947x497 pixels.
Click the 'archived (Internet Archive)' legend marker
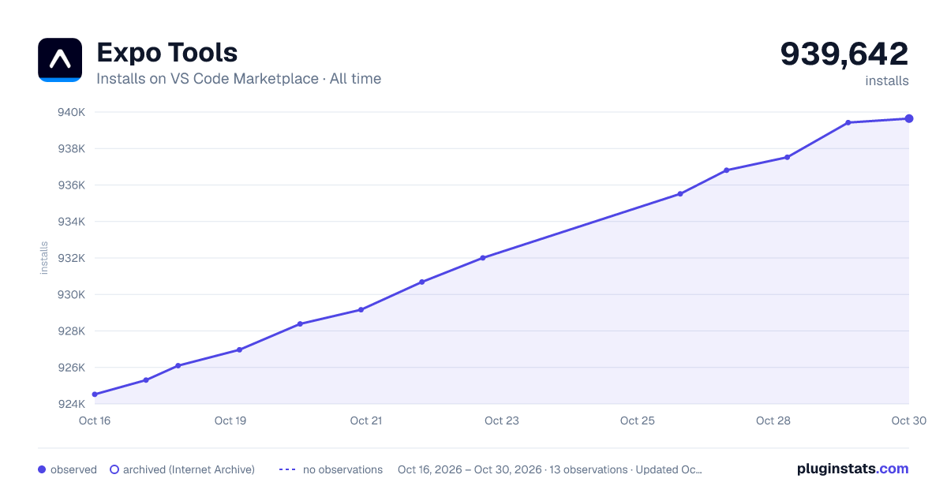coord(114,469)
